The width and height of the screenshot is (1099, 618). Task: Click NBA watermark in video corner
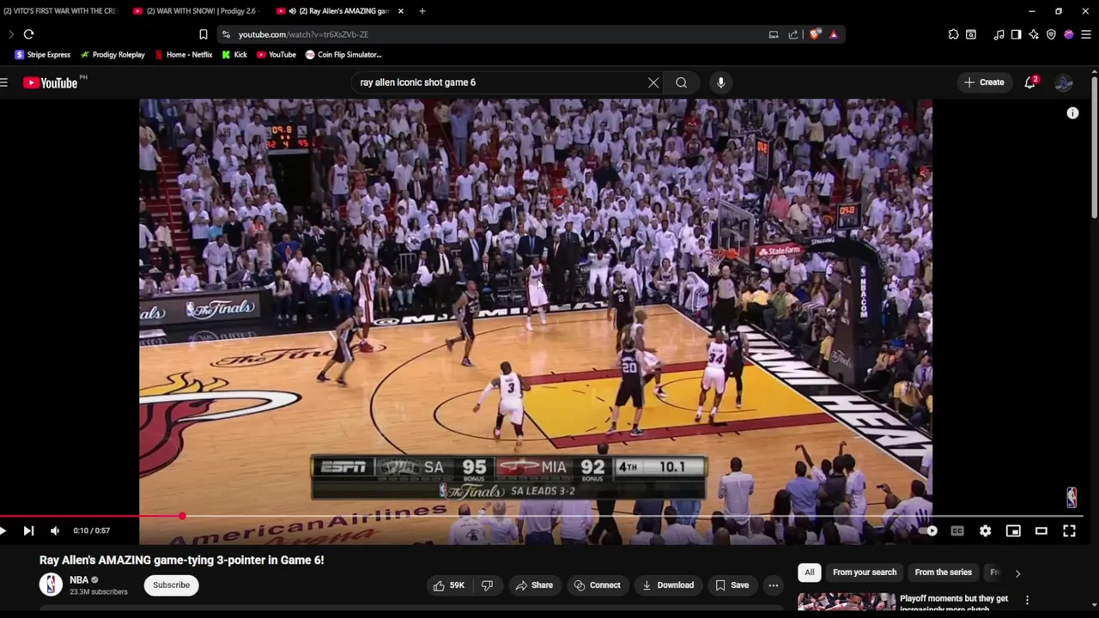click(1072, 498)
